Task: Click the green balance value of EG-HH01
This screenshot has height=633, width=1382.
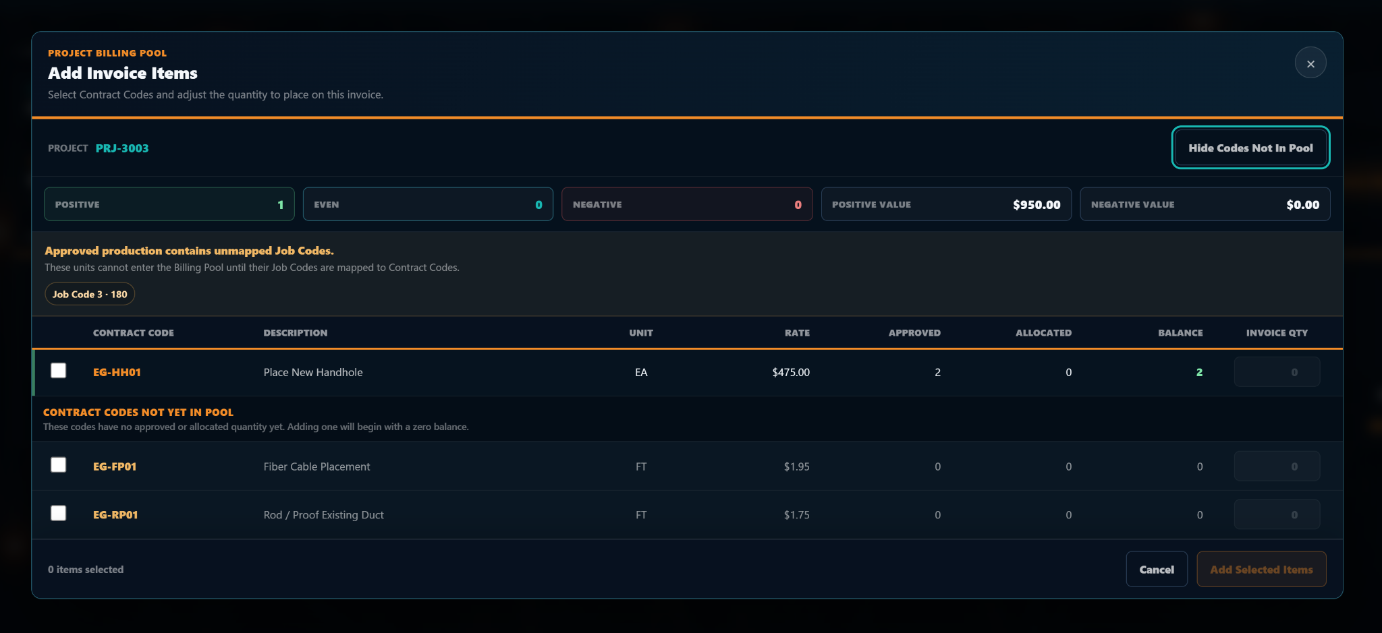Action: point(1199,372)
